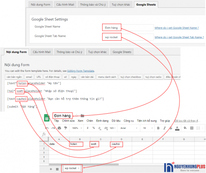The width and height of the screenshot is (206, 173).
Task: Open the Chèn menu
Action: 90,121
